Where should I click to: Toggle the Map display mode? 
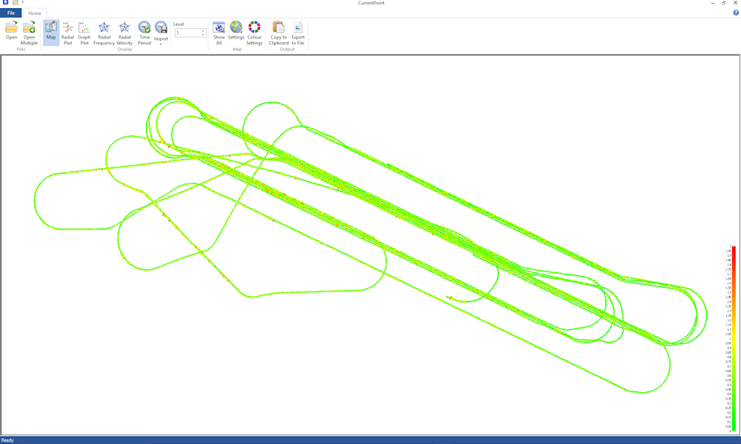point(51,32)
